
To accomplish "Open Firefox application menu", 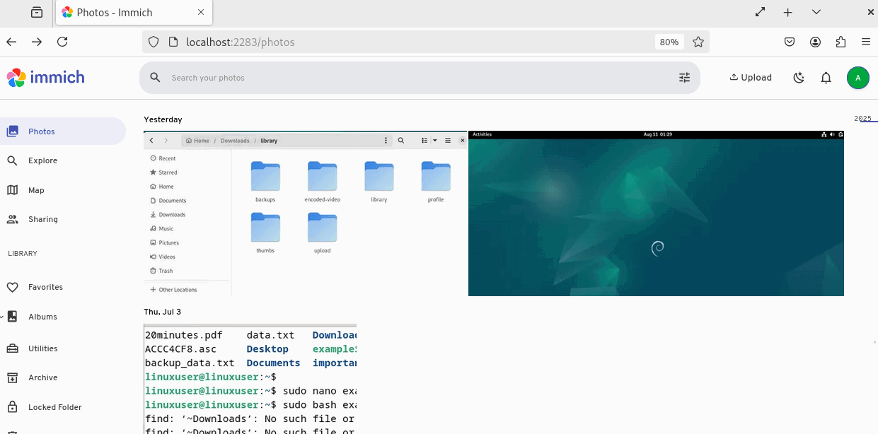I will [865, 42].
